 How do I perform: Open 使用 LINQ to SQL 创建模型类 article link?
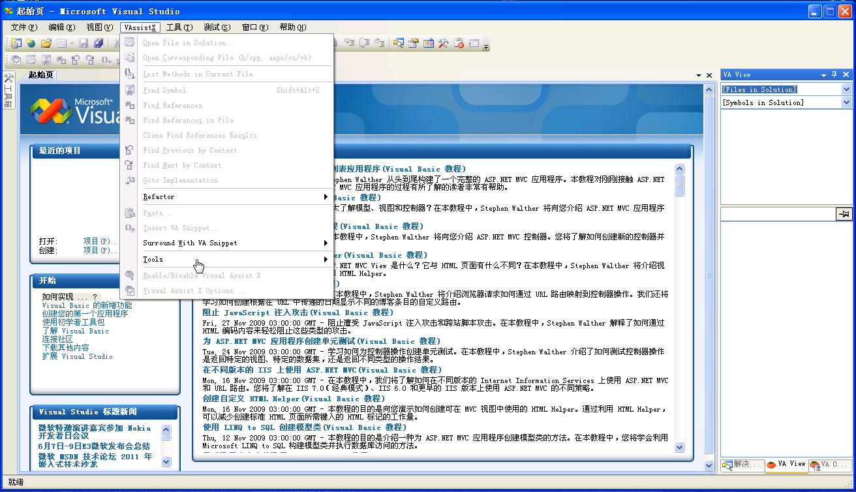(305, 427)
